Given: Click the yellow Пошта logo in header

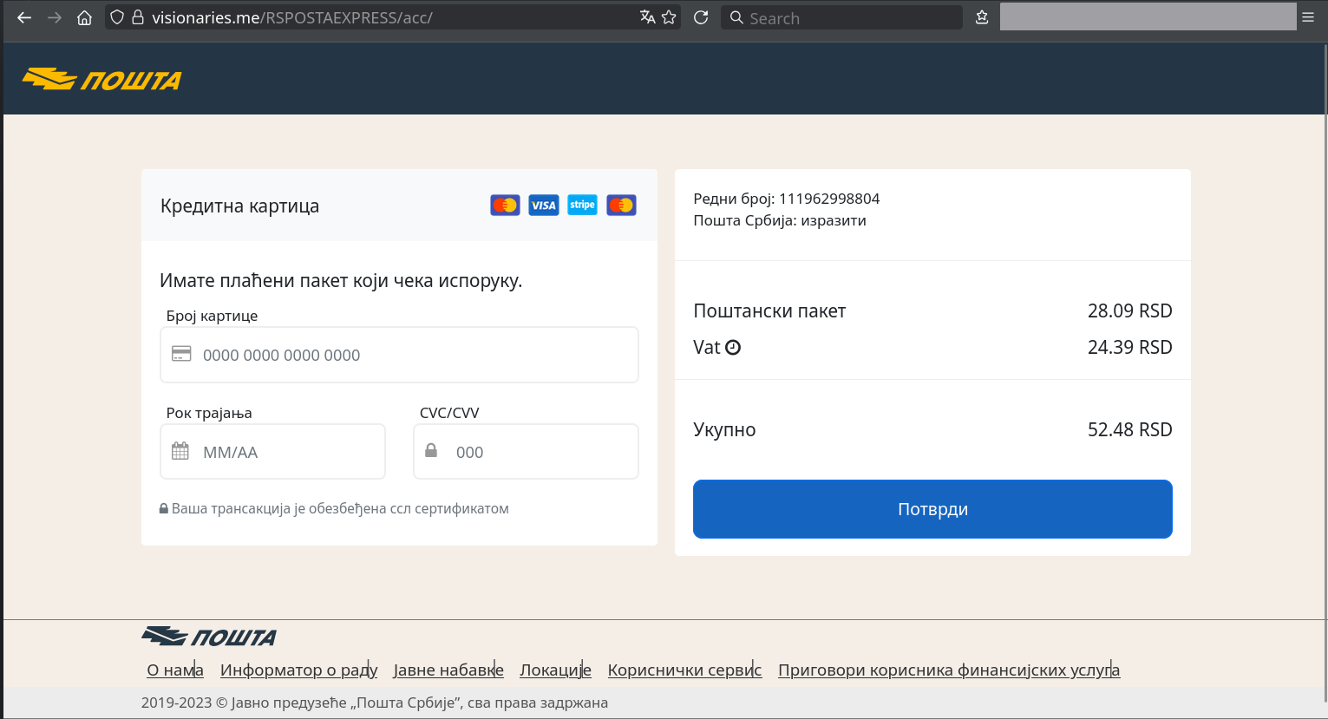Looking at the screenshot, I should click(102, 80).
